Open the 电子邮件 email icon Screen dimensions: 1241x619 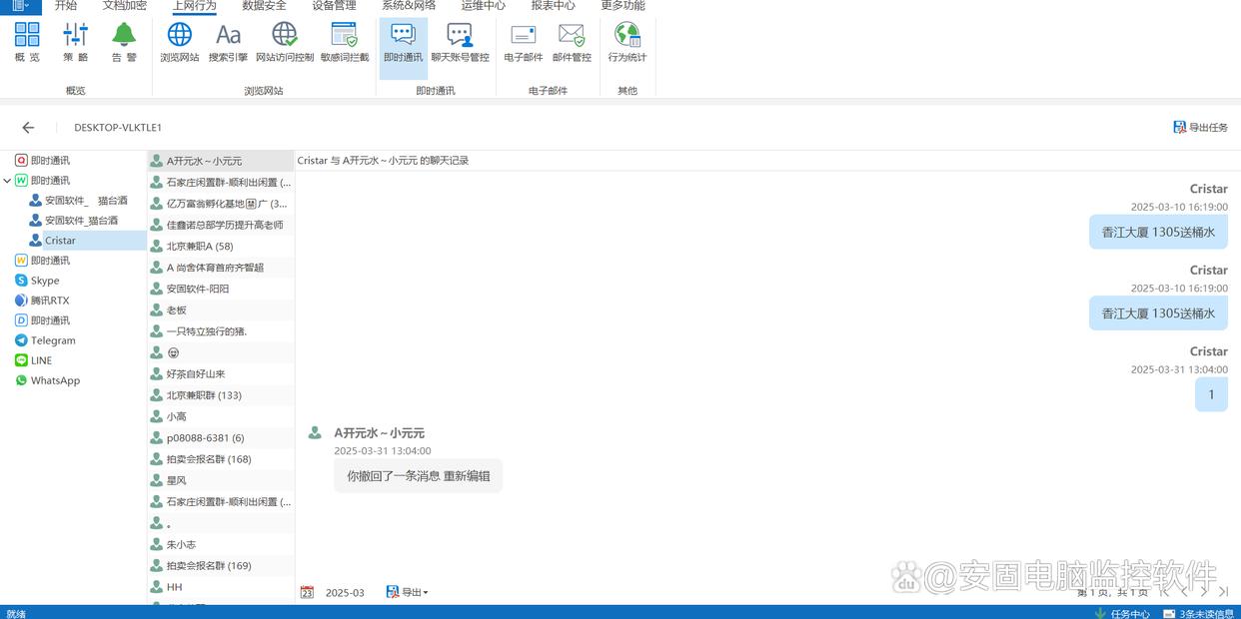(524, 43)
